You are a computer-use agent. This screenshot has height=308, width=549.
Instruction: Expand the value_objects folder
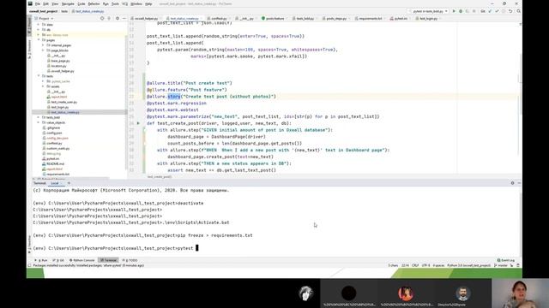39,122
